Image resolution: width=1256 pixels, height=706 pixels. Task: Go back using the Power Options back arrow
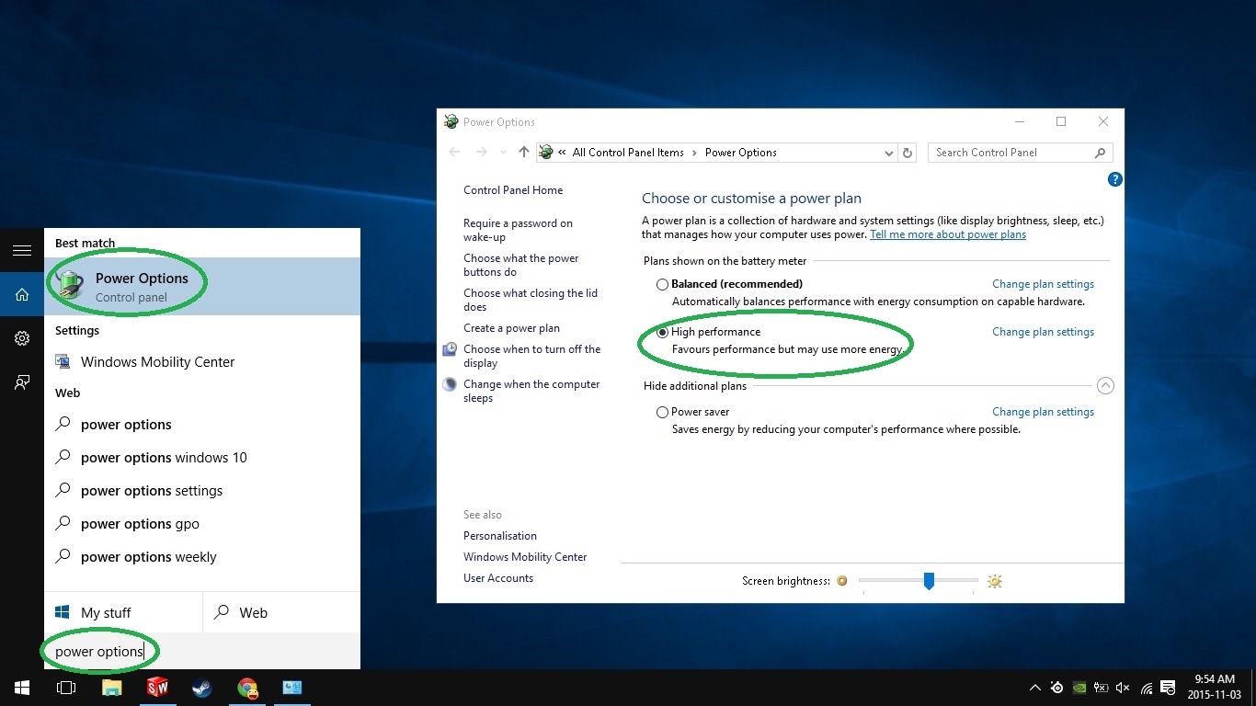click(x=454, y=153)
